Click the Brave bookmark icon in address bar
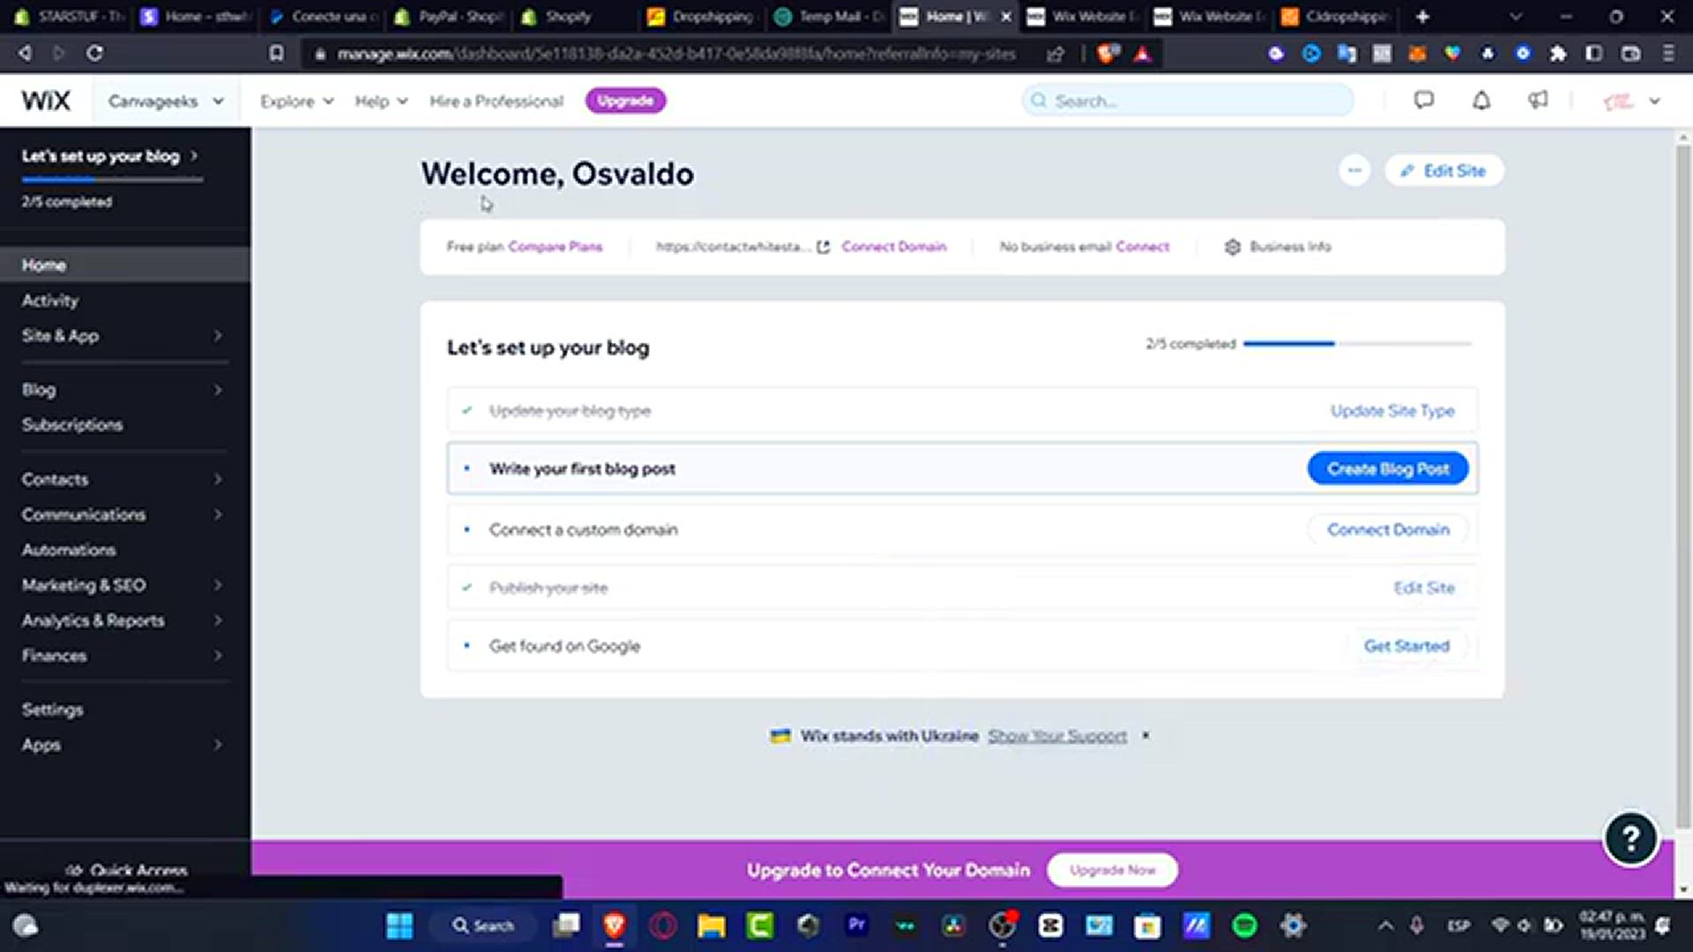Screen dimensions: 1693x952 click(277, 54)
